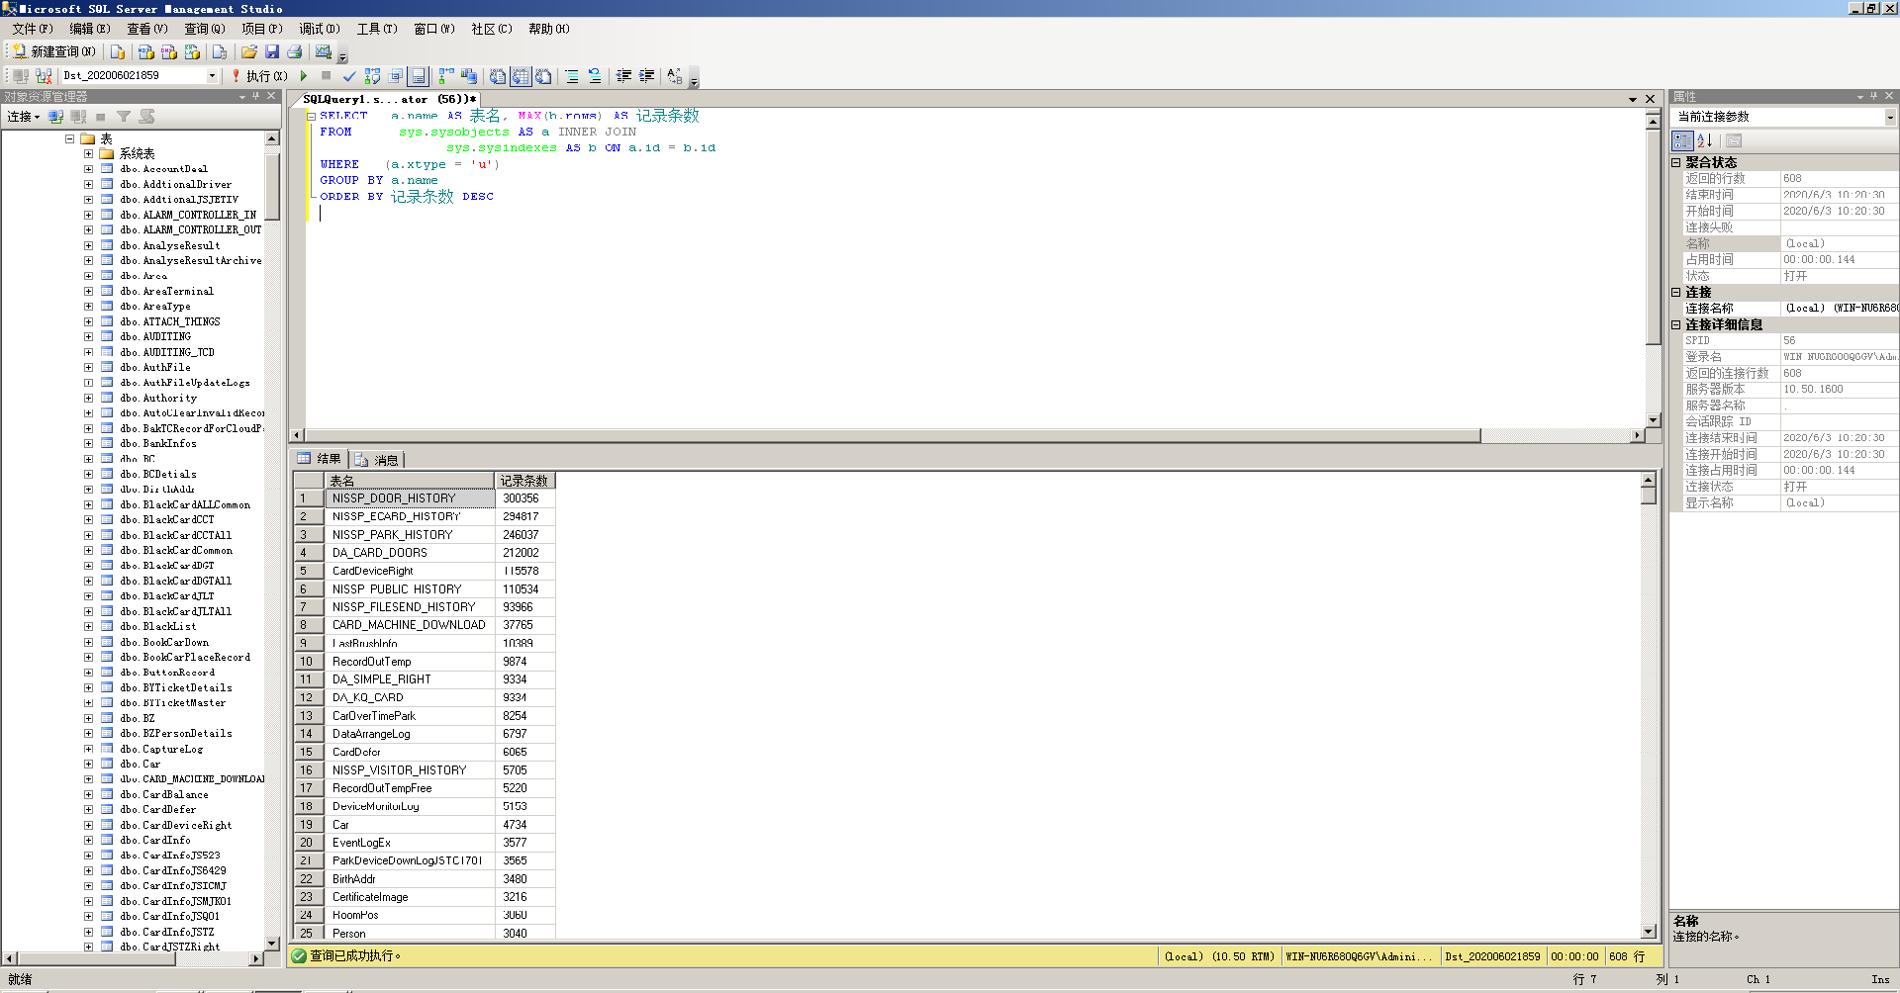The height and width of the screenshot is (993, 1900).
Task: Switch to the 消息 messages tab
Action: [378, 460]
